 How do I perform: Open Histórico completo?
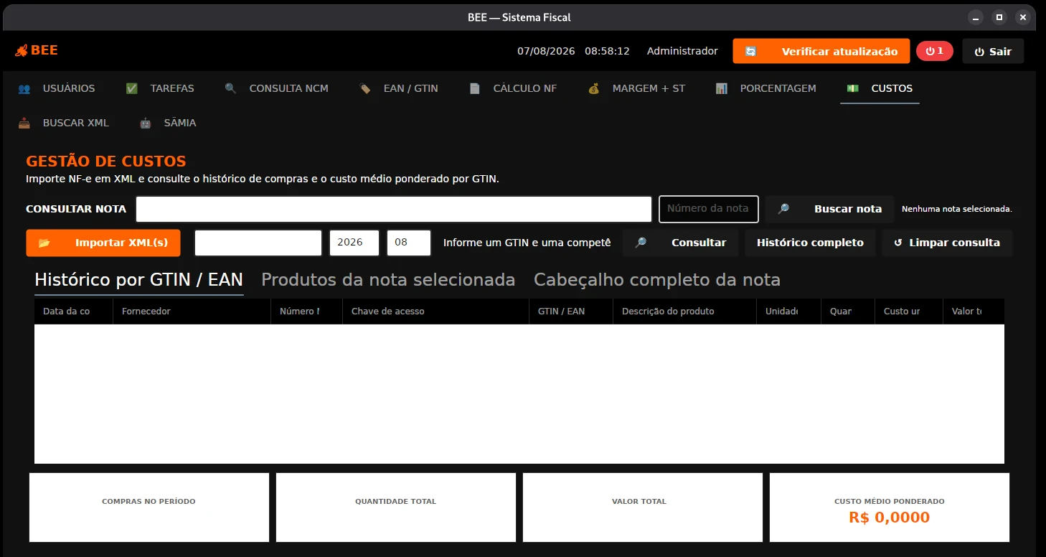click(810, 243)
